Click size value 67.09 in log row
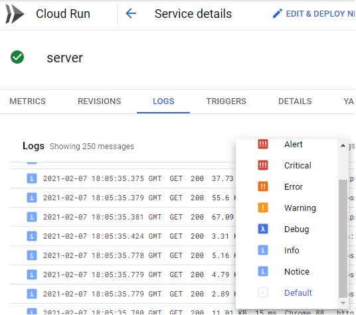The width and height of the screenshot is (356, 315). pos(222,217)
